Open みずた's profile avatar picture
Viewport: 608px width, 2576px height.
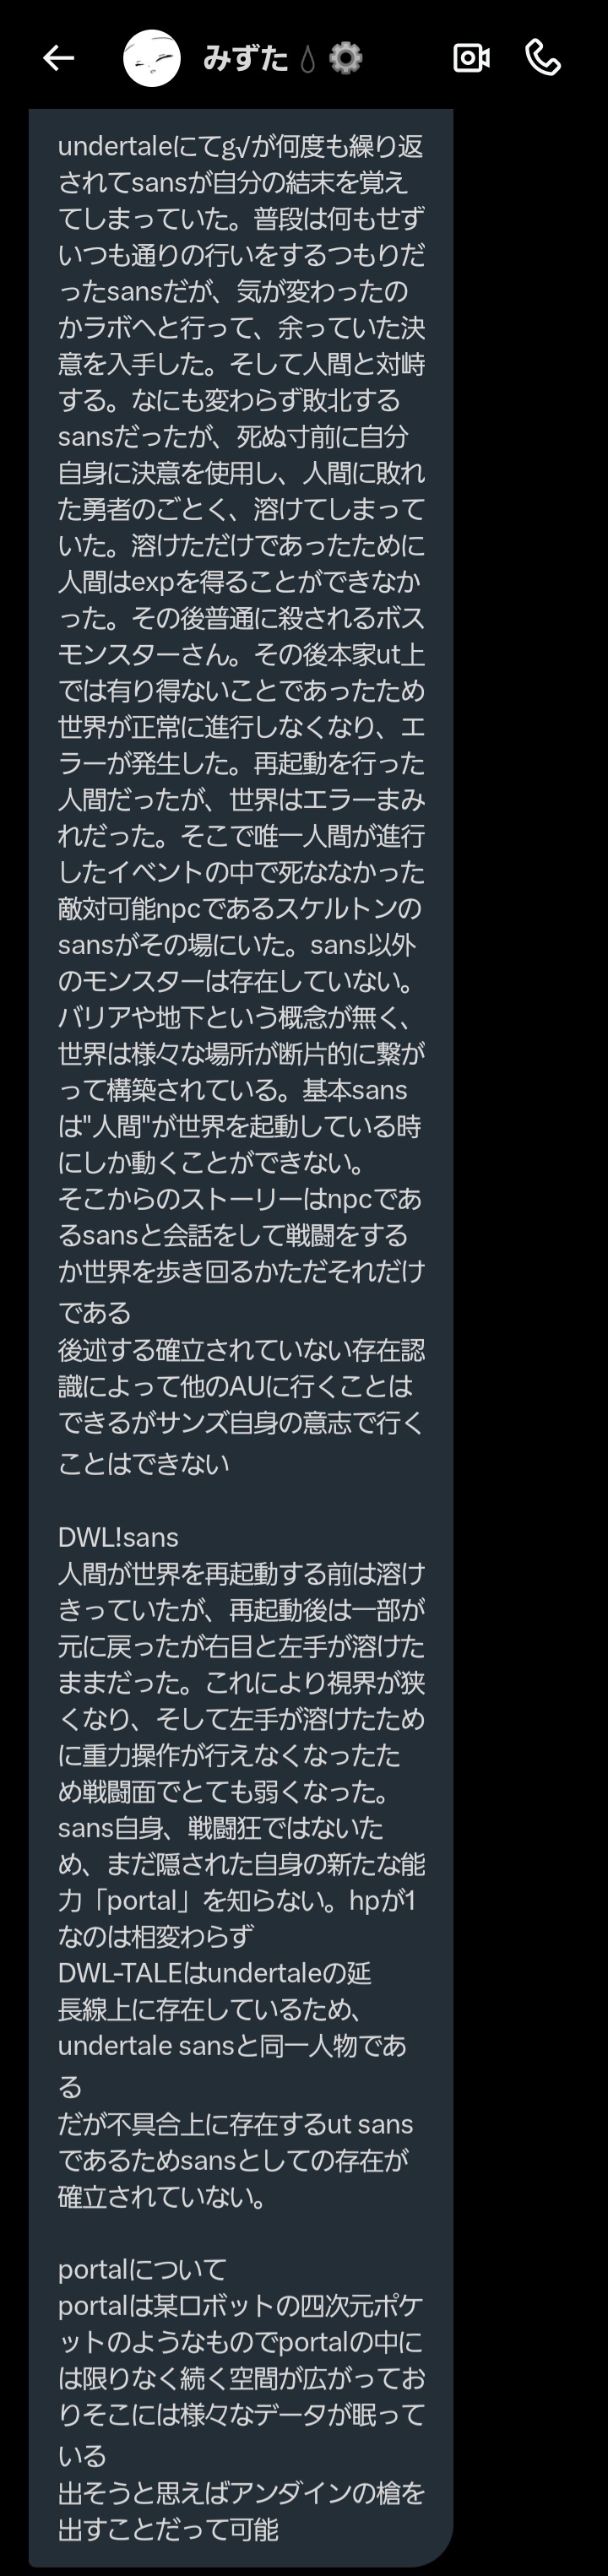click(152, 58)
